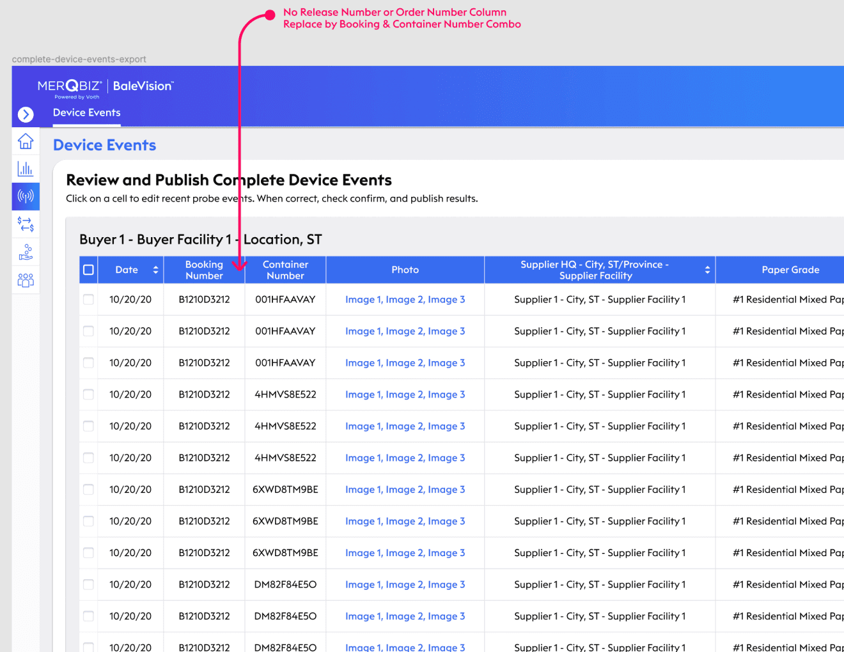Click the Photo column header
This screenshot has height=652, width=844.
(405, 270)
